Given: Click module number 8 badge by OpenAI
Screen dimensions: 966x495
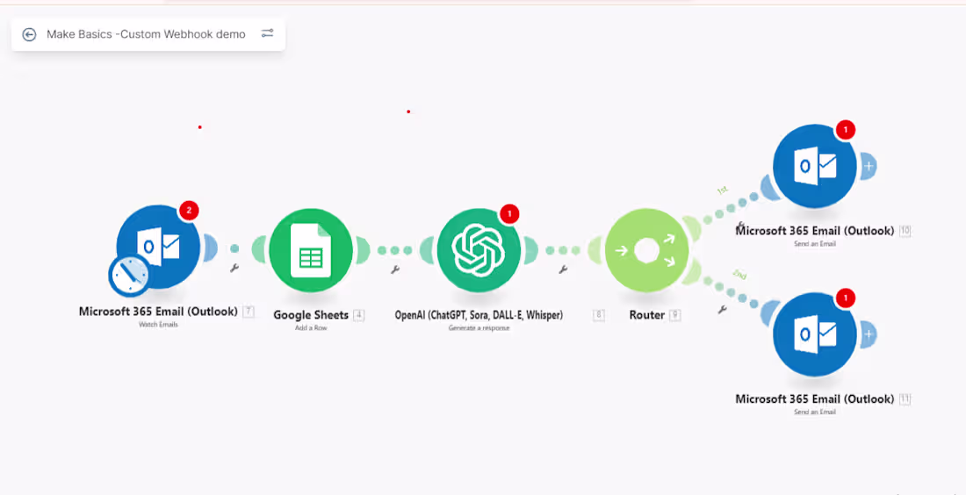Looking at the screenshot, I should 598,315.
